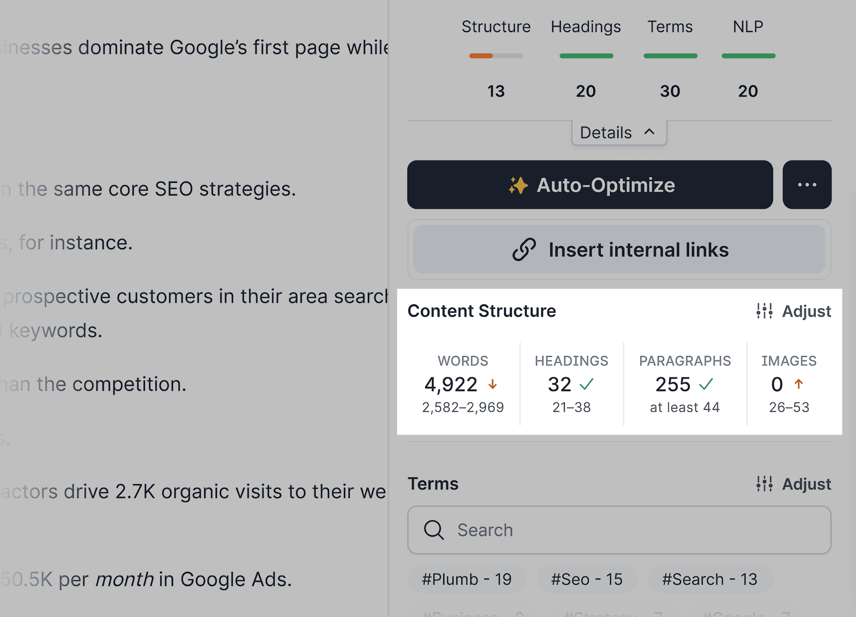Click the orange up arrow beside Images 0

tap(798, 384)
